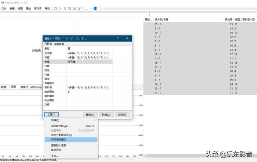
Task: Click the 应用(A) apply button
Action: point(122,115)
